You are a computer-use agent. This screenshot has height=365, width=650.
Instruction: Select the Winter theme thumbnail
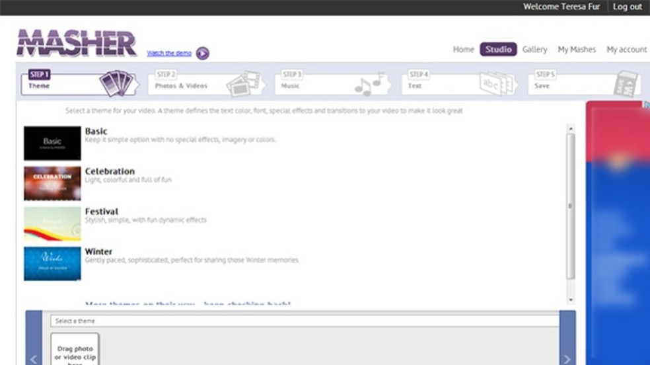click(52, 264)
